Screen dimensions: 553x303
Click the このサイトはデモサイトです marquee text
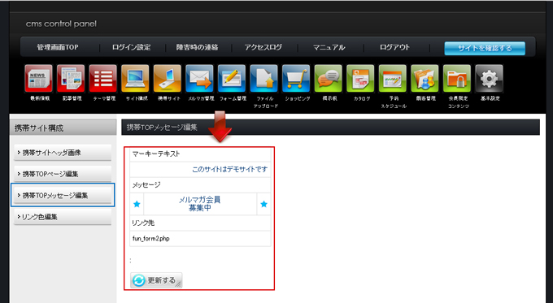point(229,170)
